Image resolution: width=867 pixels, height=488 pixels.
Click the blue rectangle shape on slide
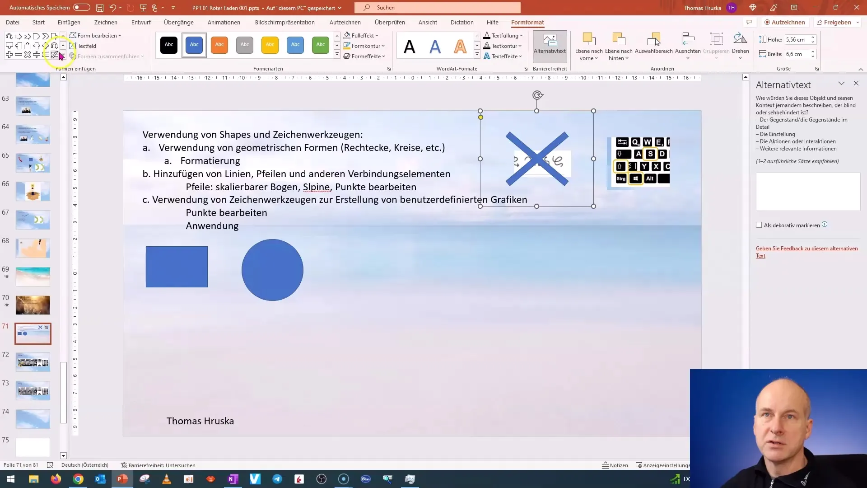coord(177,267)
